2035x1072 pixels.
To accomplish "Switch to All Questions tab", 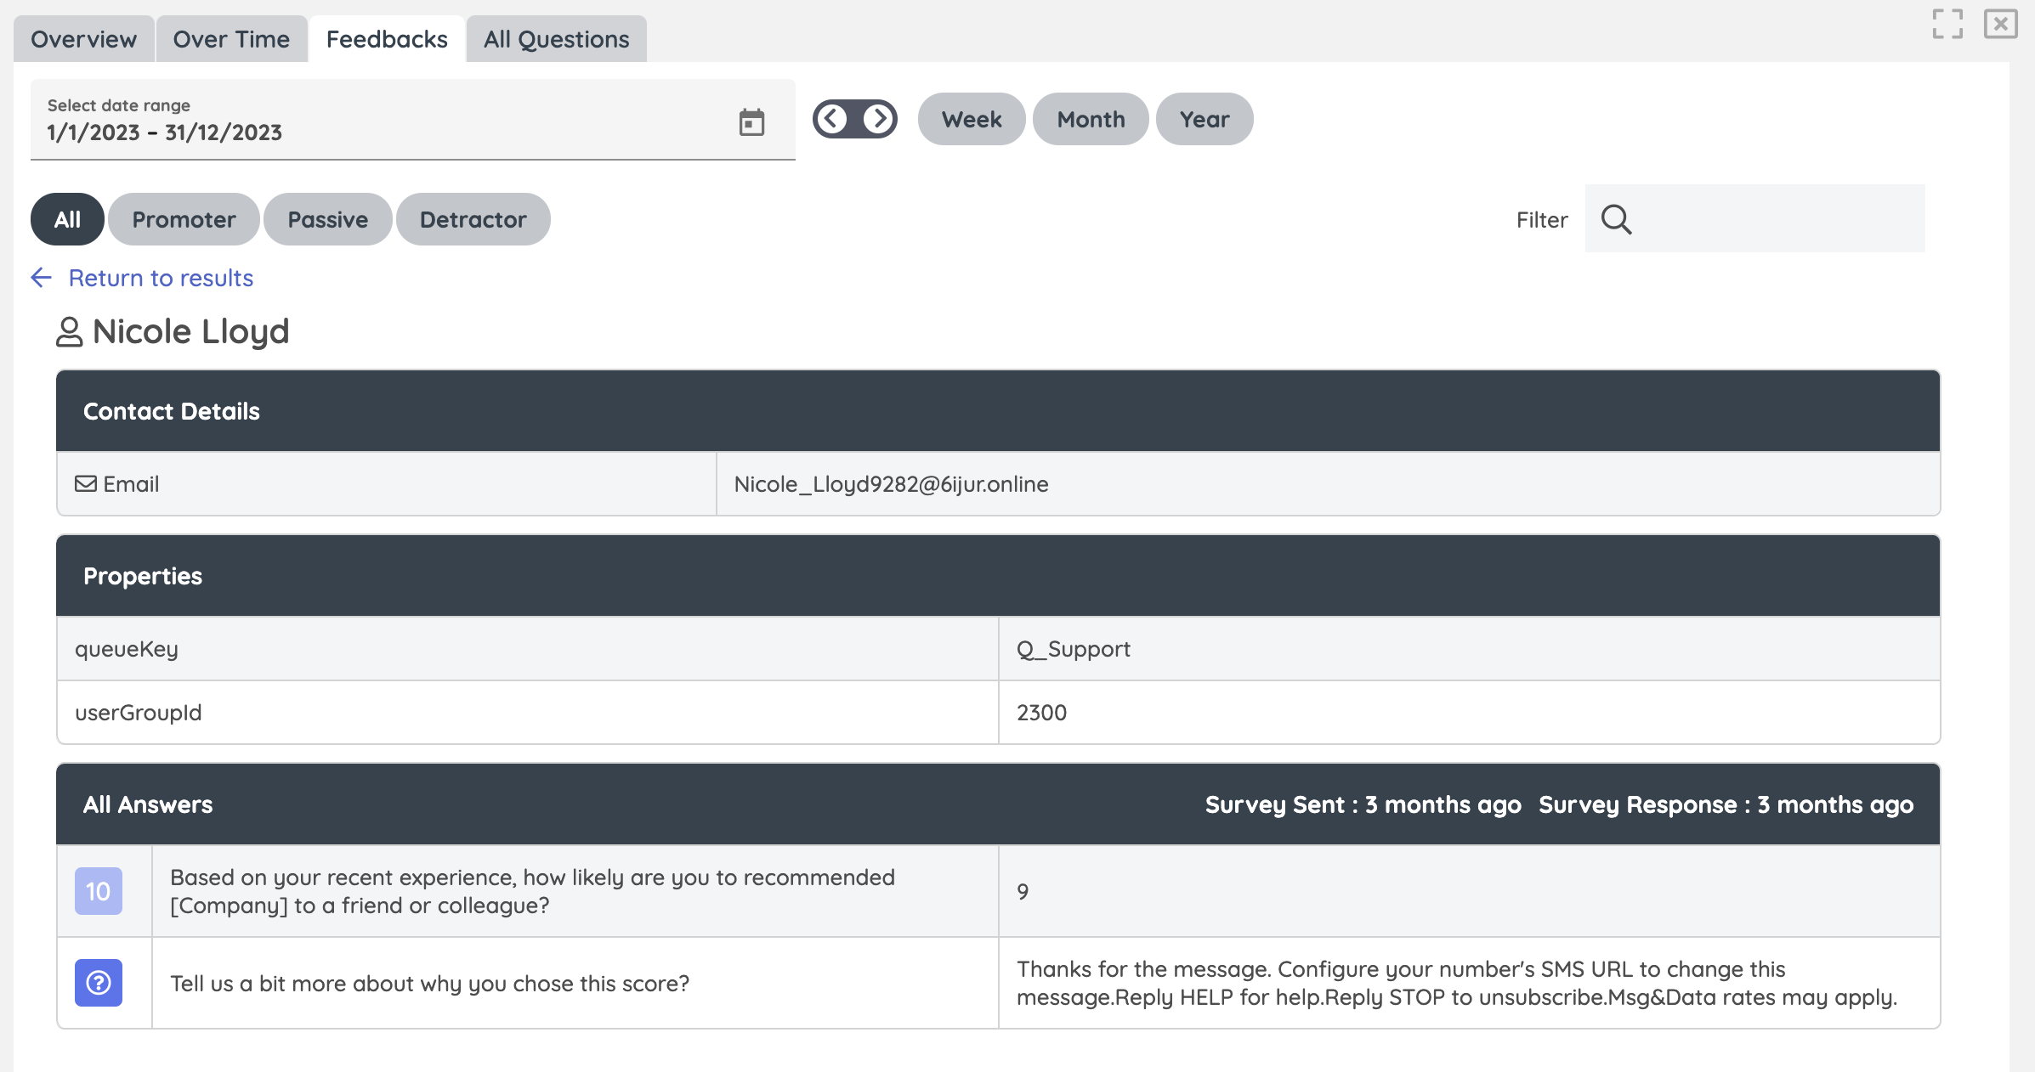I will (x=556, y=39).
